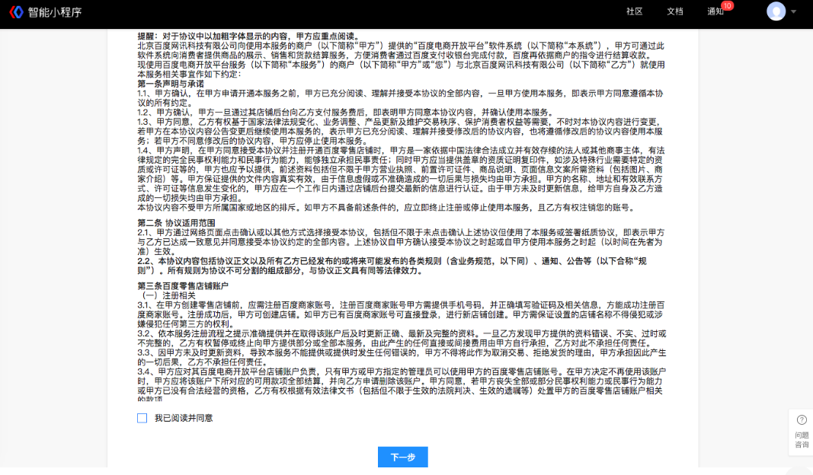
Task: Click the 第三条百度零售店铺账户 heading
Action: pos(183,286)
